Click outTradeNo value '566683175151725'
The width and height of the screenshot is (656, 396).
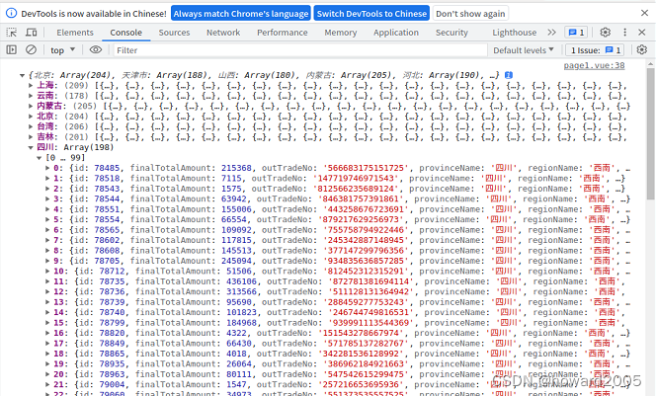(366, 168)
